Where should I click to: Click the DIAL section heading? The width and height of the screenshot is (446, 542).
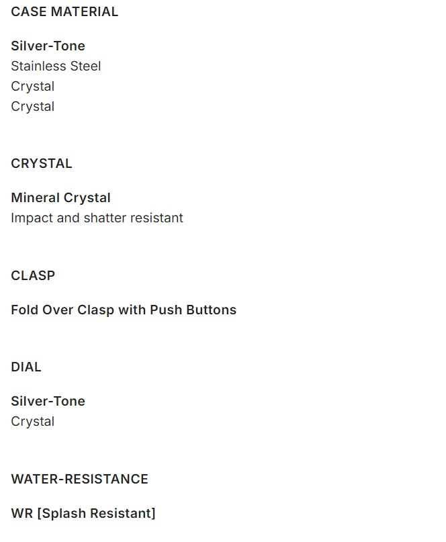pyautogui.click(x=26, y=367)
